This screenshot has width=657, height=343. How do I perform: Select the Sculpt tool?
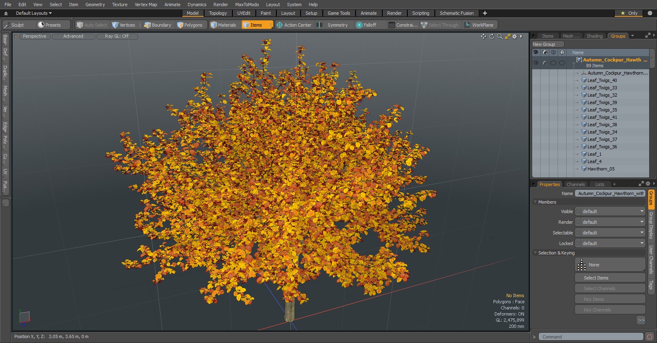(x=18, y=25)
